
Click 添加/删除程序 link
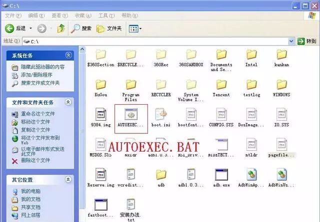36,75
